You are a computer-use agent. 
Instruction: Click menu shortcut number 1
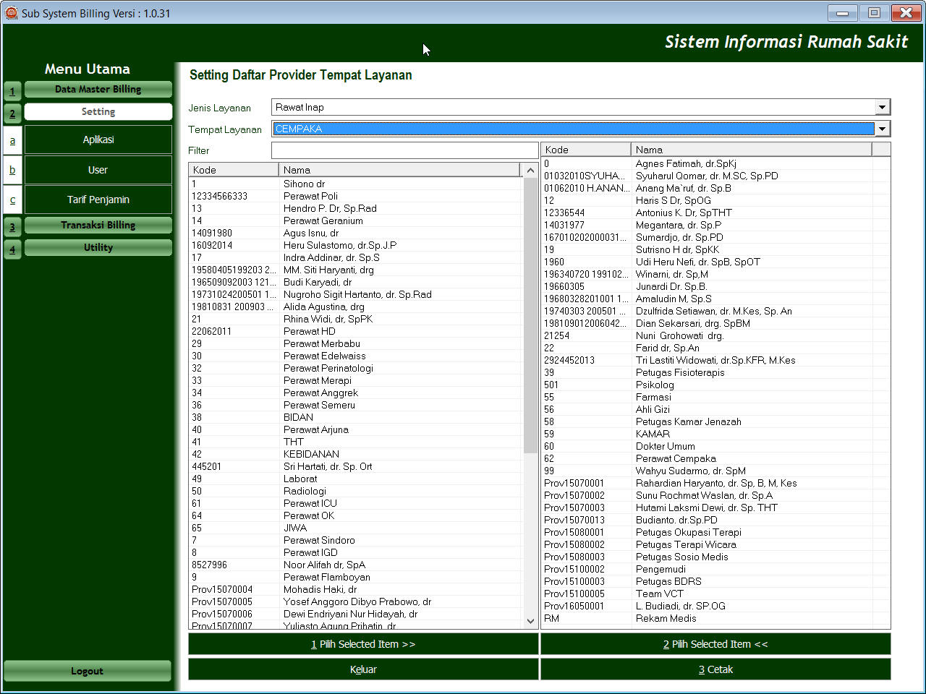click(12, 91)
